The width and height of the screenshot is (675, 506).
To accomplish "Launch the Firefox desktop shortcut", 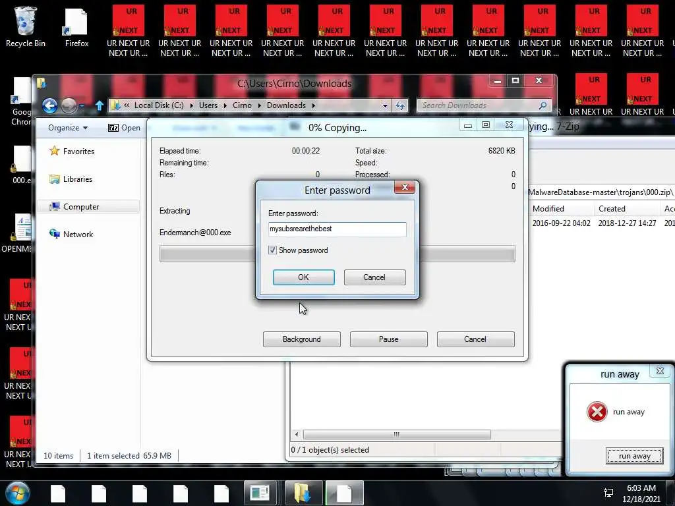I will click(x=76, y=26).
